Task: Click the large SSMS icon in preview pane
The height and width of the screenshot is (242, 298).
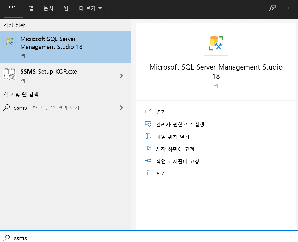Action: [x=216, y=43]
